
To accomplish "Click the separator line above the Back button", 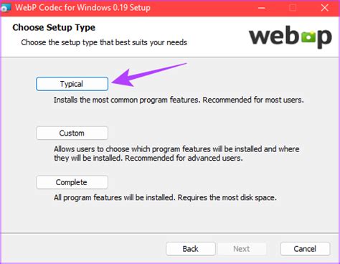I will pyautogui.click(x=170, y=232).
